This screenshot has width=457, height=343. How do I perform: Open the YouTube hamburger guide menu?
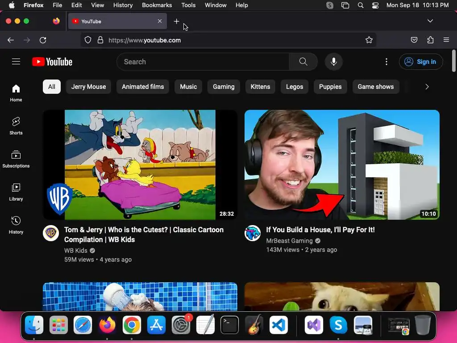pos(16,62)
